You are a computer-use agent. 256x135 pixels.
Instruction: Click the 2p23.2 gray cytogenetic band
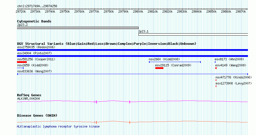pos(78,28)
